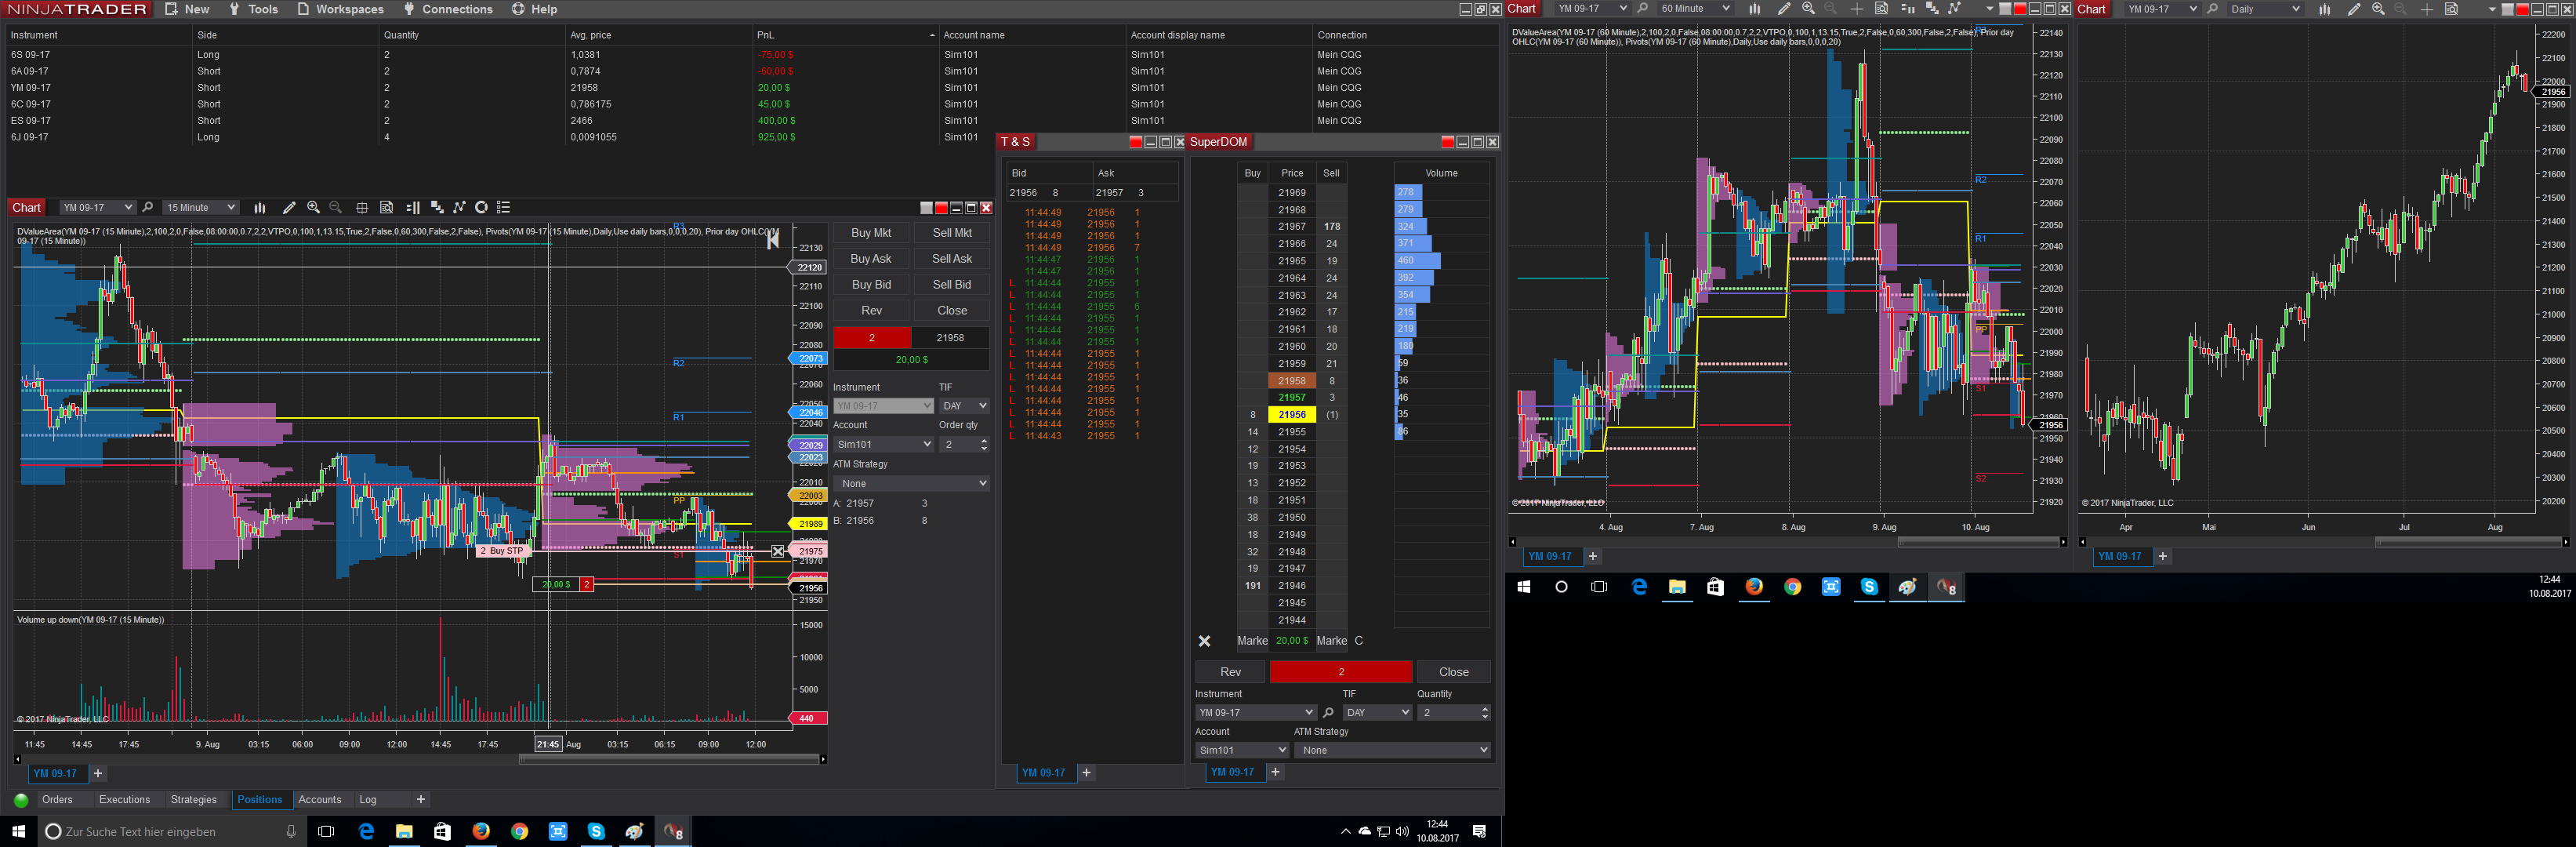Open the Help menu

click(534, 9)
